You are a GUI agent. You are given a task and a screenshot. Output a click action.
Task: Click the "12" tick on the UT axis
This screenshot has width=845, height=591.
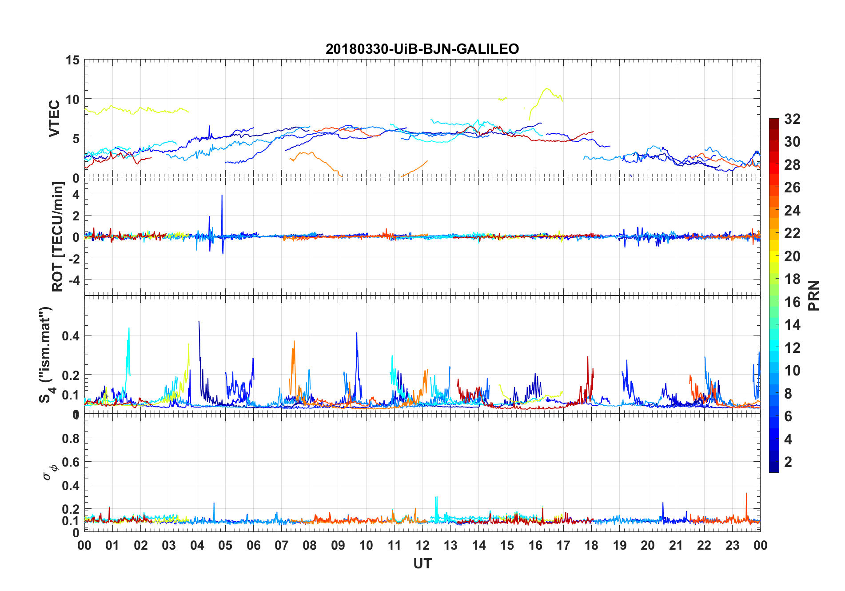[422, 545]
